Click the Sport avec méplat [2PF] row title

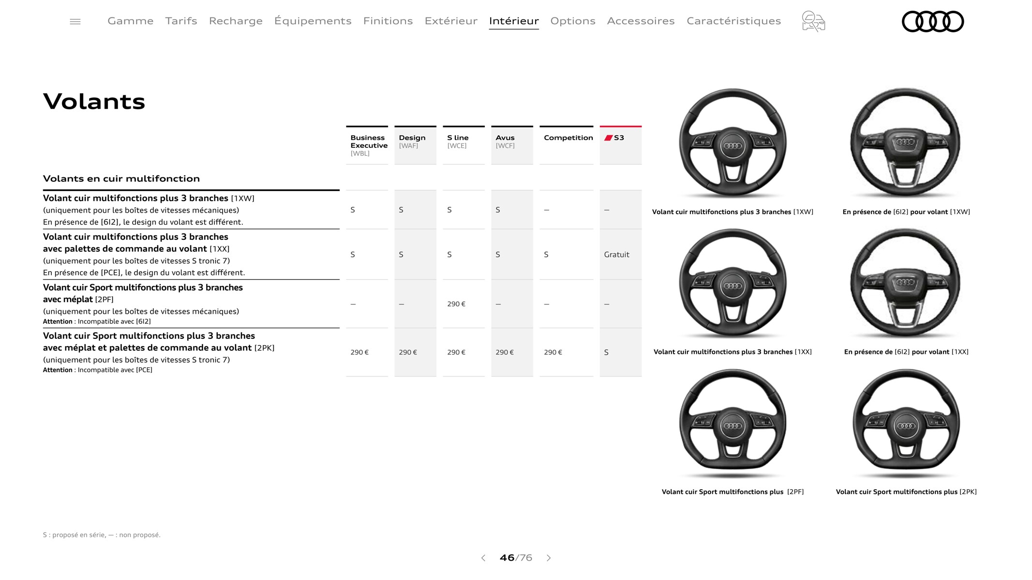(143, 293)
